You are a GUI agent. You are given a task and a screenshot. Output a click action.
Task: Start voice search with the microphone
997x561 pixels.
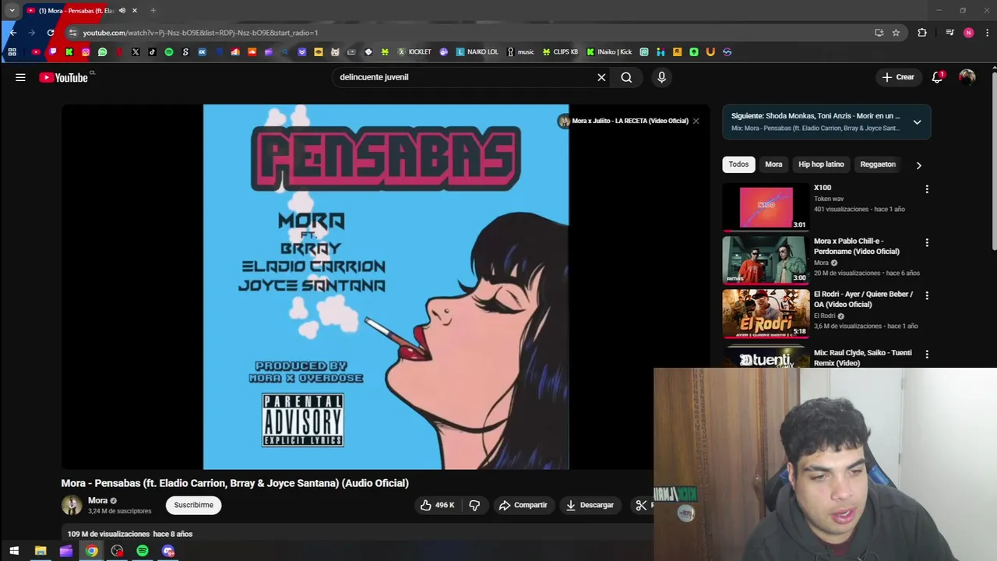(661, 77)
